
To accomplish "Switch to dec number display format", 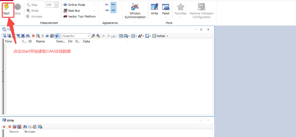I will click(107, 4).
